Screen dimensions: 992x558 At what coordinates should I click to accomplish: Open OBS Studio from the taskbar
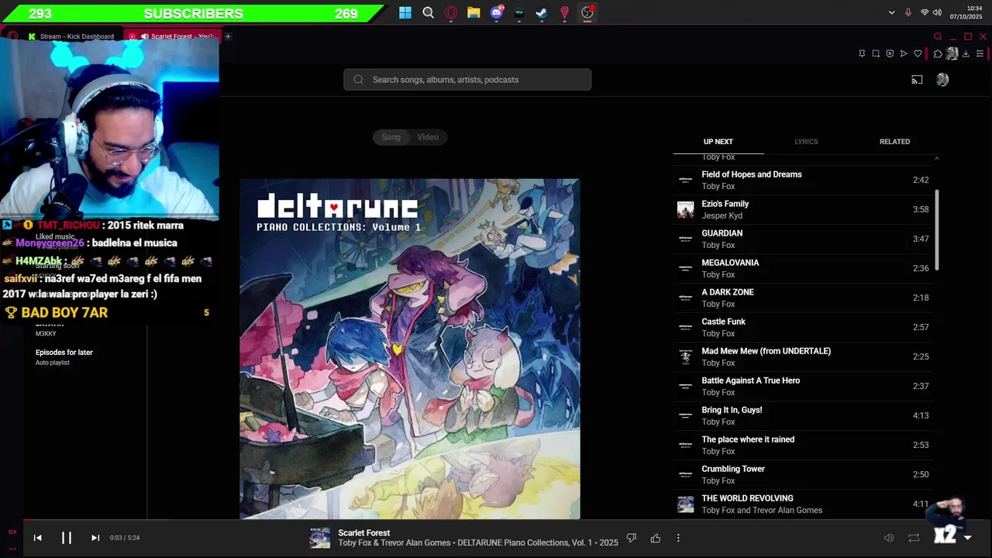(x=587, y=12)
